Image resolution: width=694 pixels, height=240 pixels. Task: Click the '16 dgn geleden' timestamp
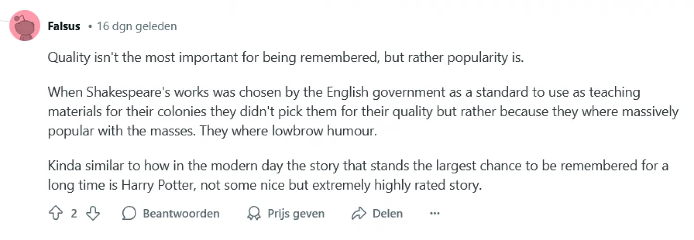click(137, 26)
